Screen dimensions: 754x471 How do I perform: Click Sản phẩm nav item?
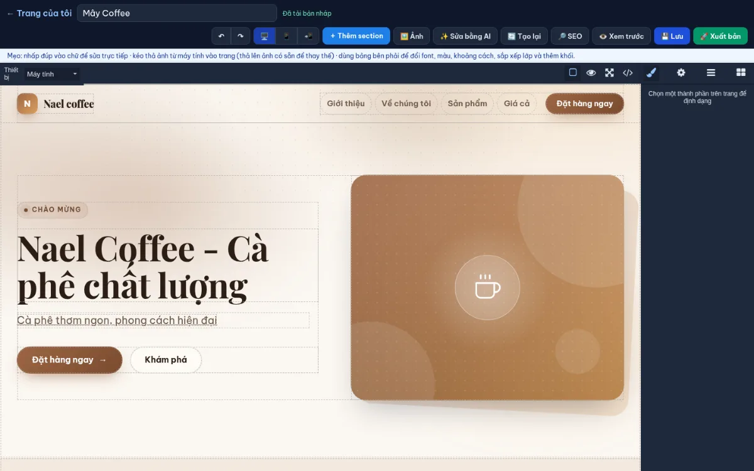[x=467, y=104]
